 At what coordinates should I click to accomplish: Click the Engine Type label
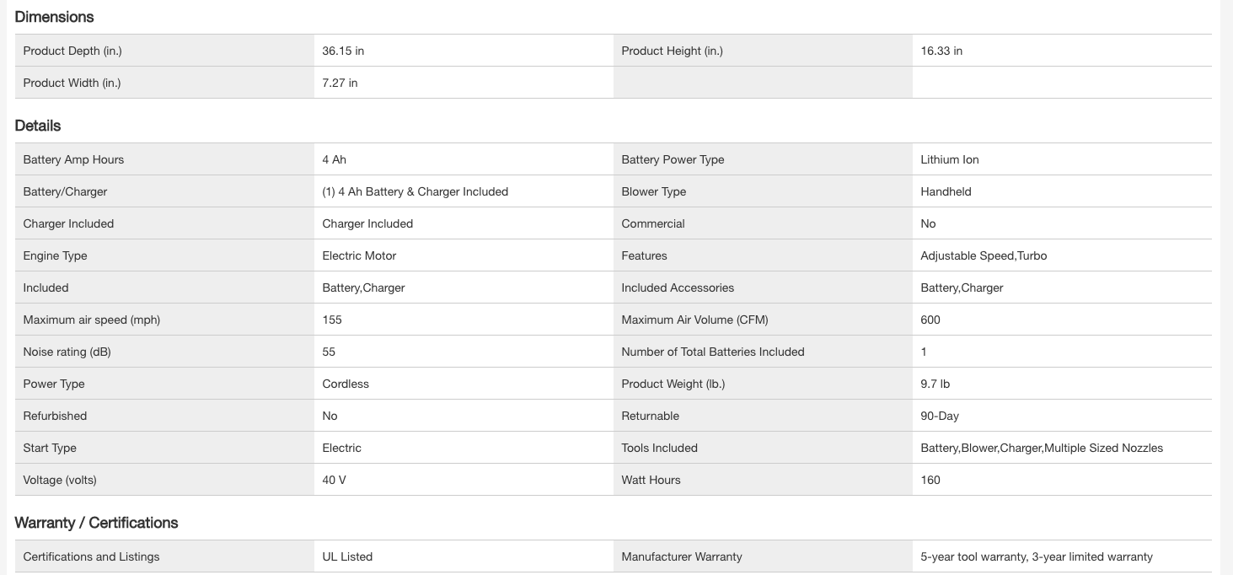[55, 255]
